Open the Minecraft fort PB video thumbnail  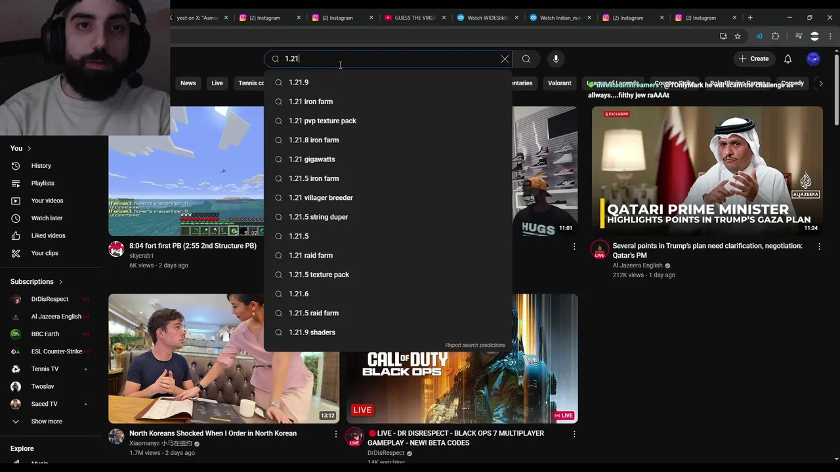click(186, 171)
